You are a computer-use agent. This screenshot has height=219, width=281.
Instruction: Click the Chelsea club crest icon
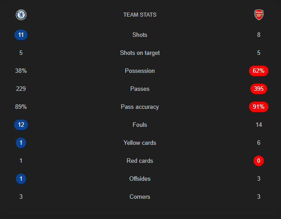coord(21,15)
